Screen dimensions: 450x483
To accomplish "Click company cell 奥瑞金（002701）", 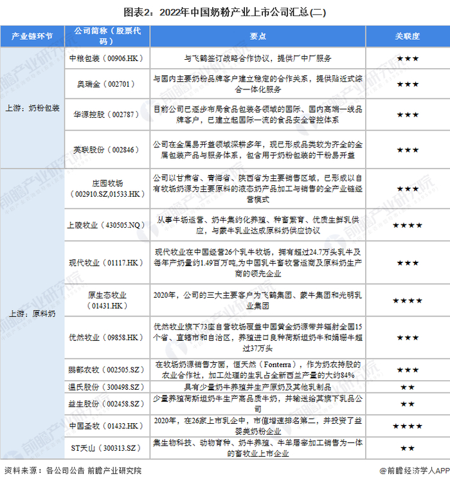I will (x=107, y=84).
